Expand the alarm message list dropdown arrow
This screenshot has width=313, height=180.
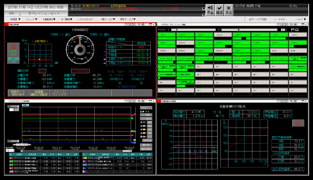click(x=204, y=8)
